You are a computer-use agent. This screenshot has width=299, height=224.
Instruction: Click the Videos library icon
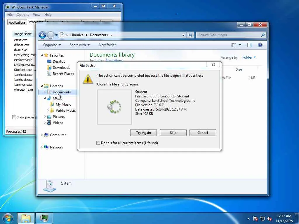click(x=49, y=123)
